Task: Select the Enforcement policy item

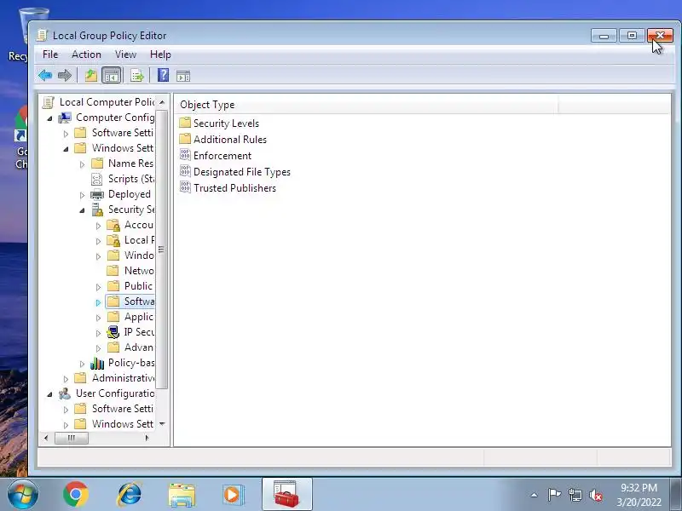Action: click(x=216, y=156)
